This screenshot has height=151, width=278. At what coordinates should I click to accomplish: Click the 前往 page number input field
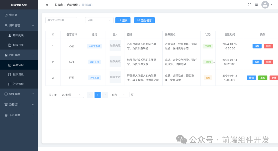(x=124, y=95)
